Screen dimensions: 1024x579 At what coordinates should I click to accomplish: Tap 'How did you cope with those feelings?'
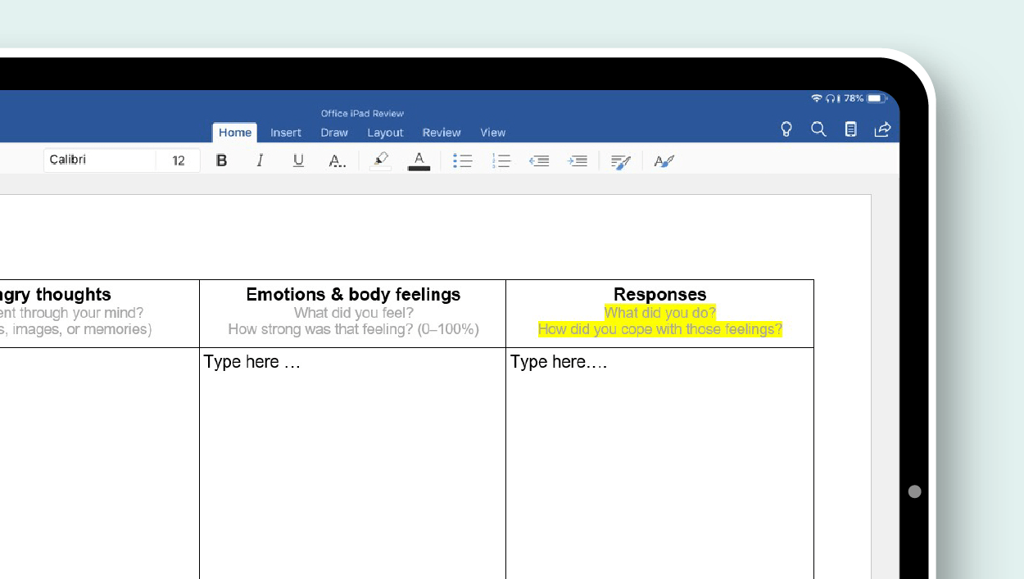[x=660, y=329]
